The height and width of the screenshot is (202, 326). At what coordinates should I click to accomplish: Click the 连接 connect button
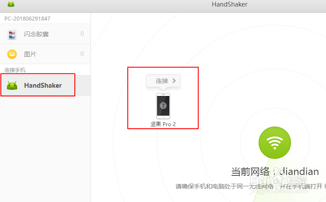click(x=163, y=81)
